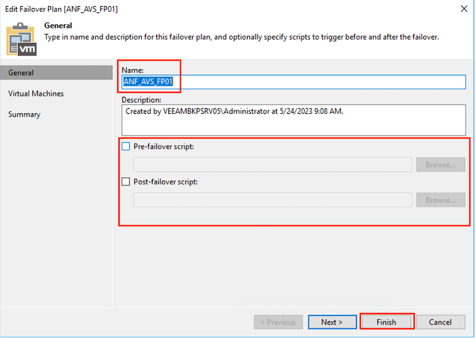This screenshot has height=338, width=476.
Task: Open the Summary step
Action: [24, 114]
